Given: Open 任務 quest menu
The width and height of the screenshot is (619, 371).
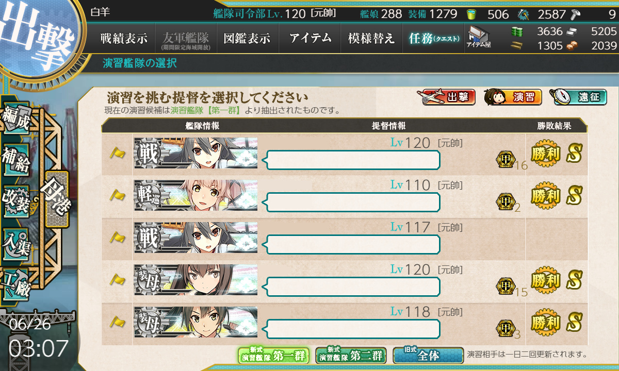Looking at the screenshot, I should 434,38.
